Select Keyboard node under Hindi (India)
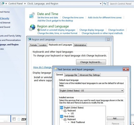Screen dimensions: 134x125 pyautogui.click(x=72, y=119)
